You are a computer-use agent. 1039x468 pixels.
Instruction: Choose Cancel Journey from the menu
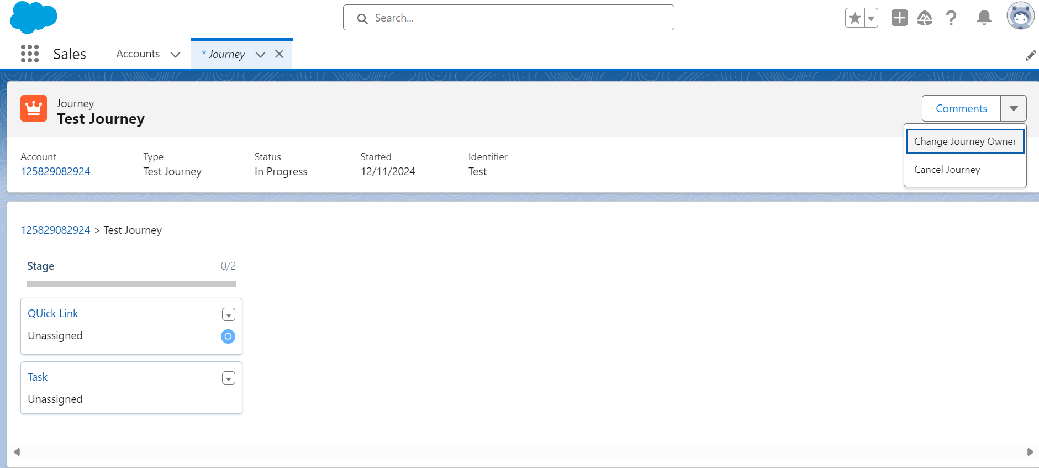point(947,170)
